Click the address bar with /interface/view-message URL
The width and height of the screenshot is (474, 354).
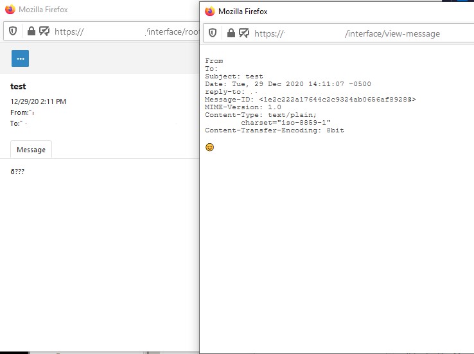click(360, 33)
